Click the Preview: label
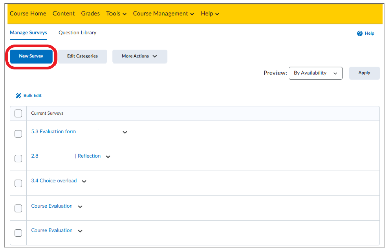The width and height of the screenshot is (388, 251). [x=275, y=73]
